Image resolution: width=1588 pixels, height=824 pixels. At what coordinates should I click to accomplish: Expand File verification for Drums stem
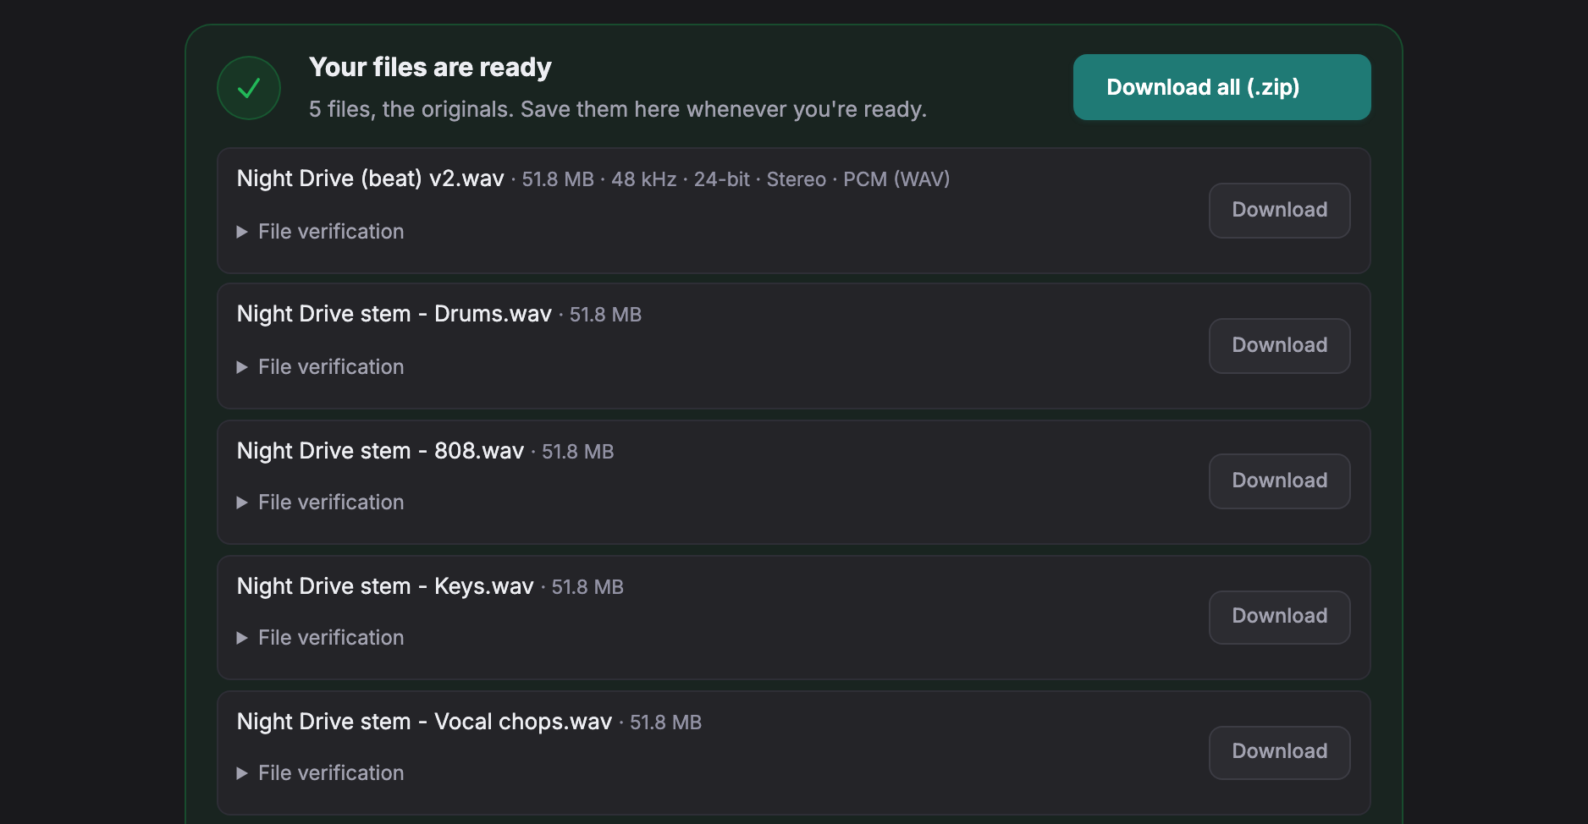tap(321, 367)
